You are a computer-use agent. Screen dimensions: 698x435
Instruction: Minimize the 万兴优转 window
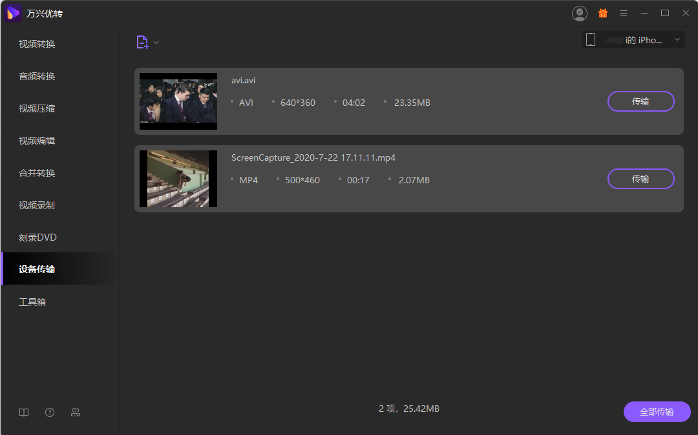tap(644, 14)
